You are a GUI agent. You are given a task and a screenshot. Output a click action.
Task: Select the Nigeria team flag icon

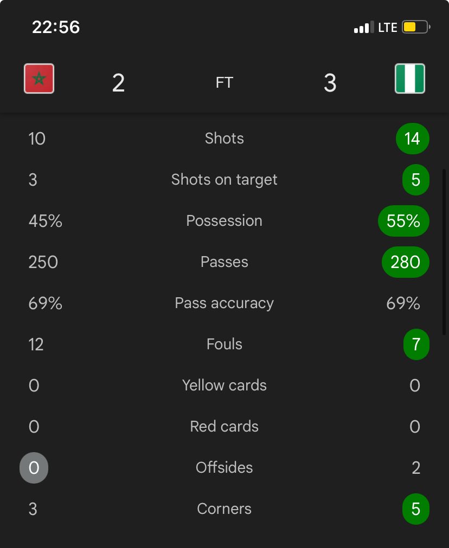point(410,79)
